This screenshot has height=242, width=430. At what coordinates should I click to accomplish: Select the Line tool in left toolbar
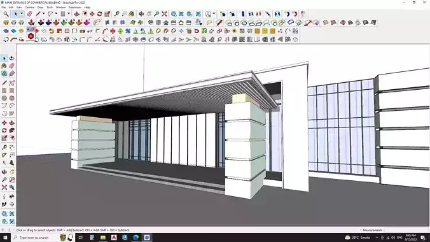4,83
